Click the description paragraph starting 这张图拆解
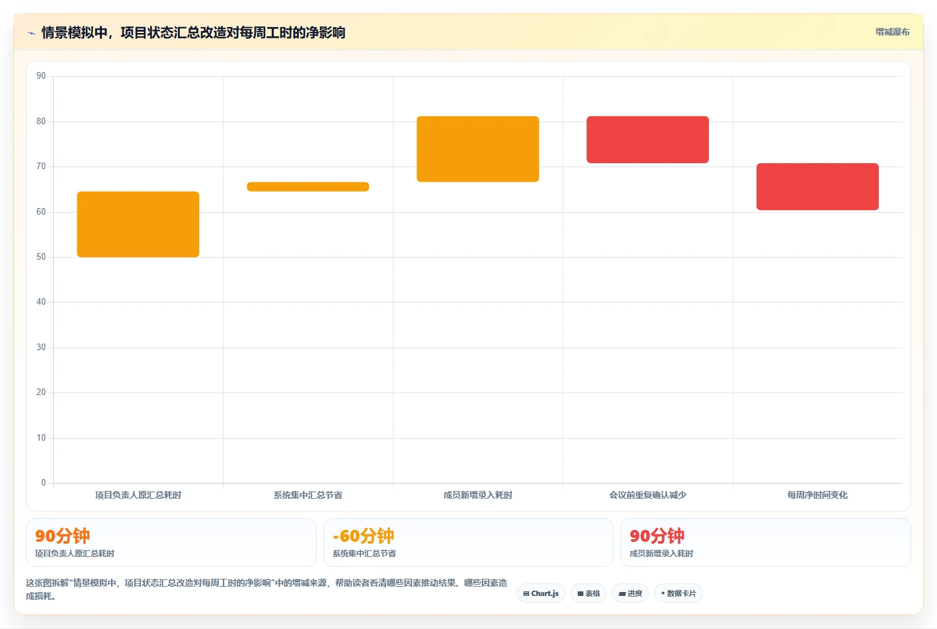 click(x=266, y=589)
